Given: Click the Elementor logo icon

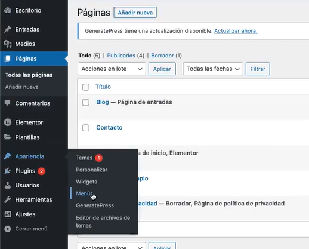Looking at the screenshot, I should pyautogui.click(x=8, y=122).
